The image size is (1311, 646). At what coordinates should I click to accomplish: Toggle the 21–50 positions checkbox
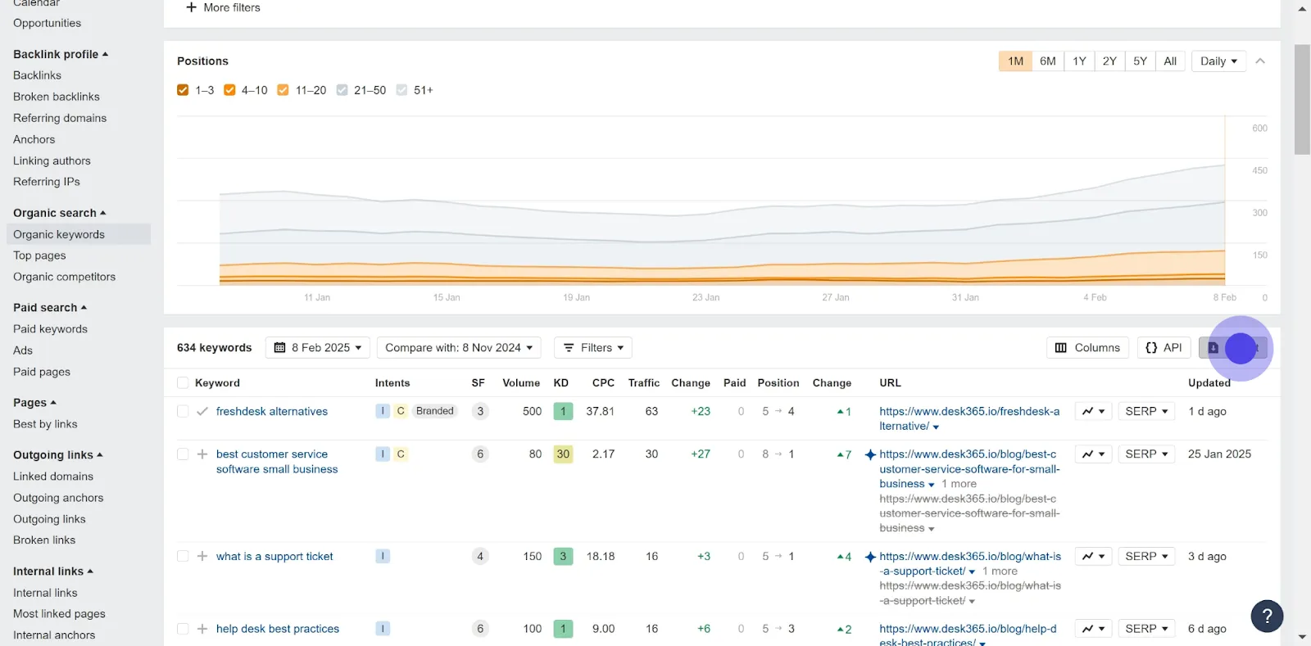click(342, 90)
